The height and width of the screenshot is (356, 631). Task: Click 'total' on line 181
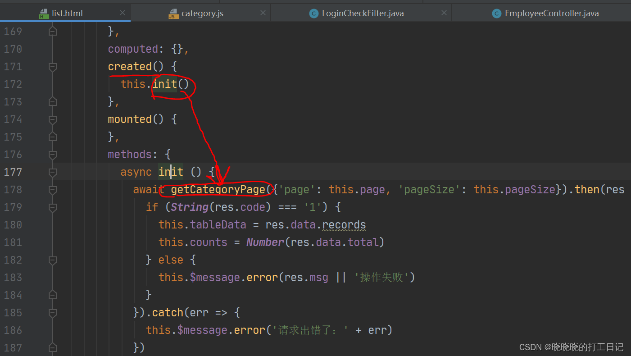[363, 242]
